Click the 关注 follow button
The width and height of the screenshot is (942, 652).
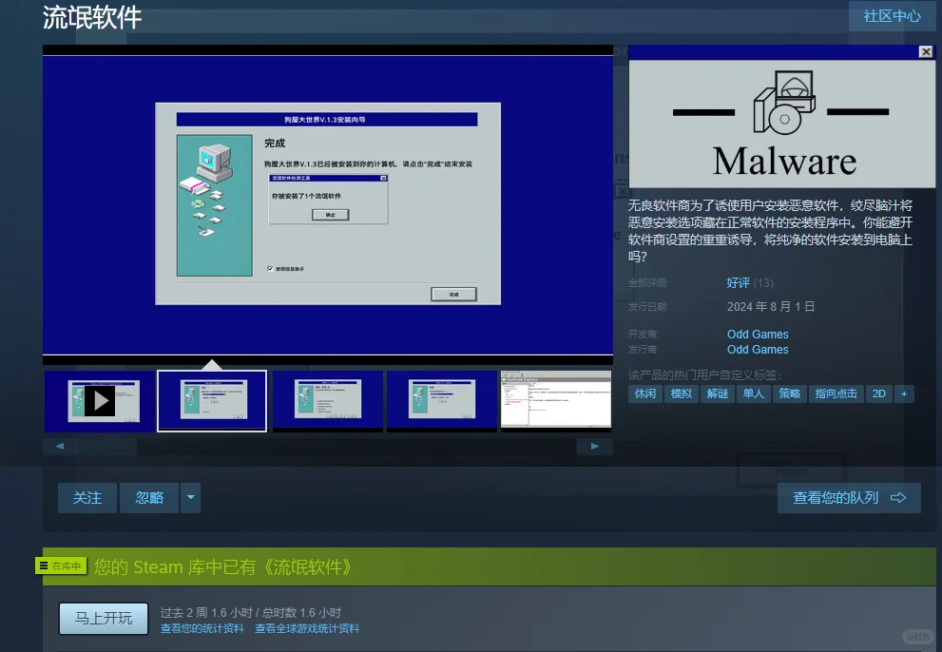click(87, 498)
